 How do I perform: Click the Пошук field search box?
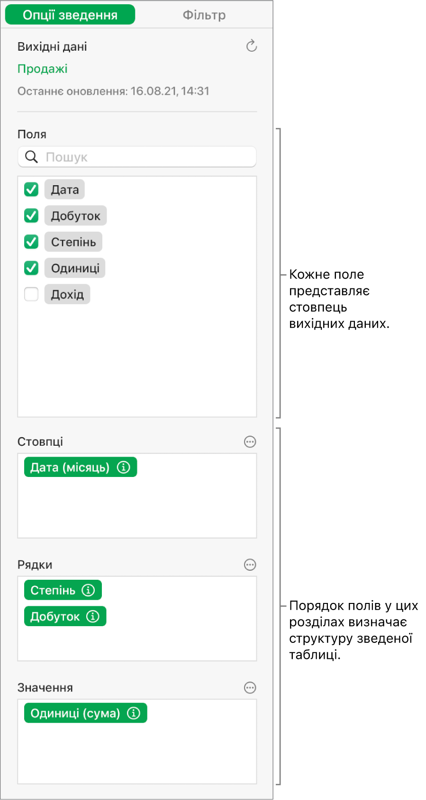pos(137,157)
